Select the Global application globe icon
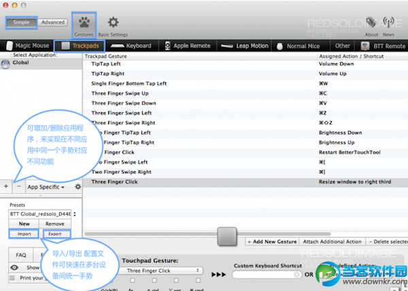This screenshot has width=408, height=291. (5, 64)
